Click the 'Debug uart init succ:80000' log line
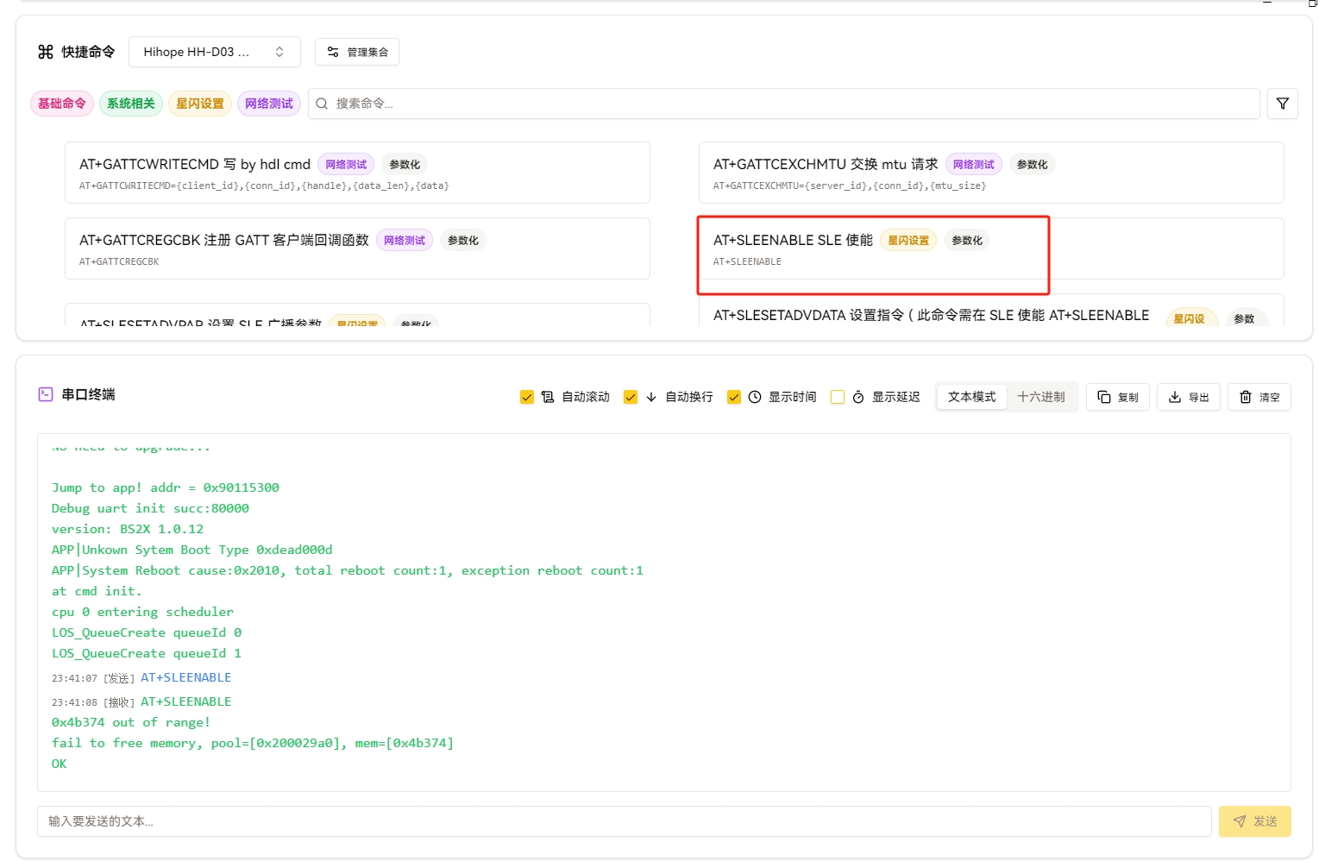 click(x=150, y=508)
